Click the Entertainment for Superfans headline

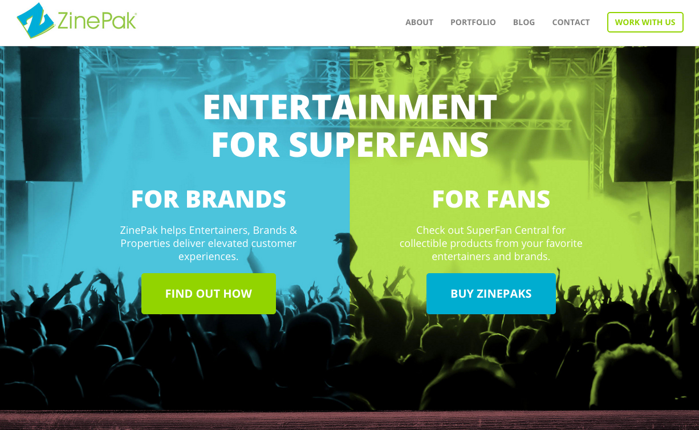[x=349, y=125]
